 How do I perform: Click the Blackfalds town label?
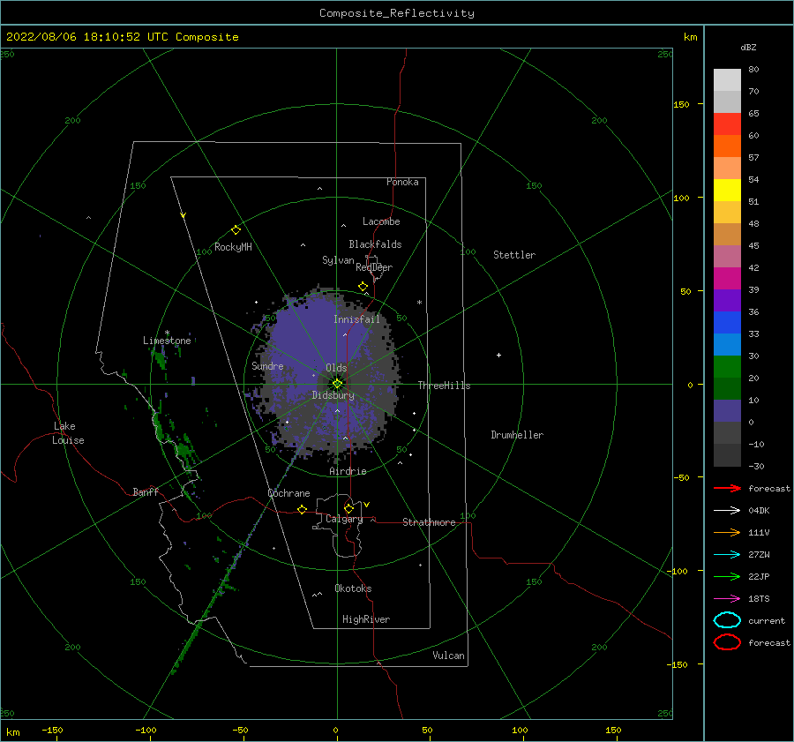tap(375, 244)
